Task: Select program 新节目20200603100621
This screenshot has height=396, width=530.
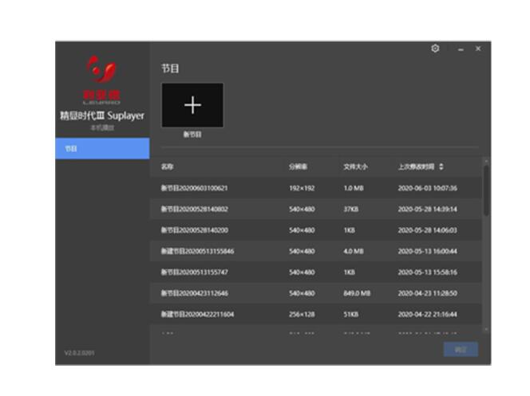Action: (x=194, y=188)
